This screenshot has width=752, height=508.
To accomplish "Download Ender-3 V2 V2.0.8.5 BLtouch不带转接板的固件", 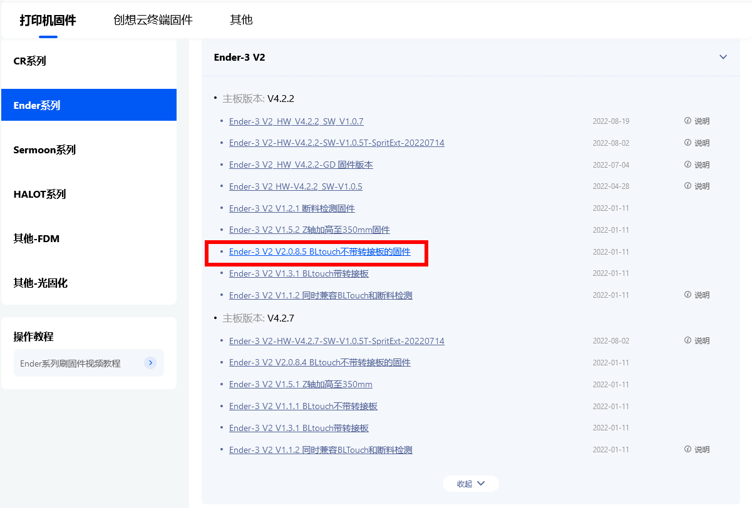I will pyautogui.click(x=320, y=252).
